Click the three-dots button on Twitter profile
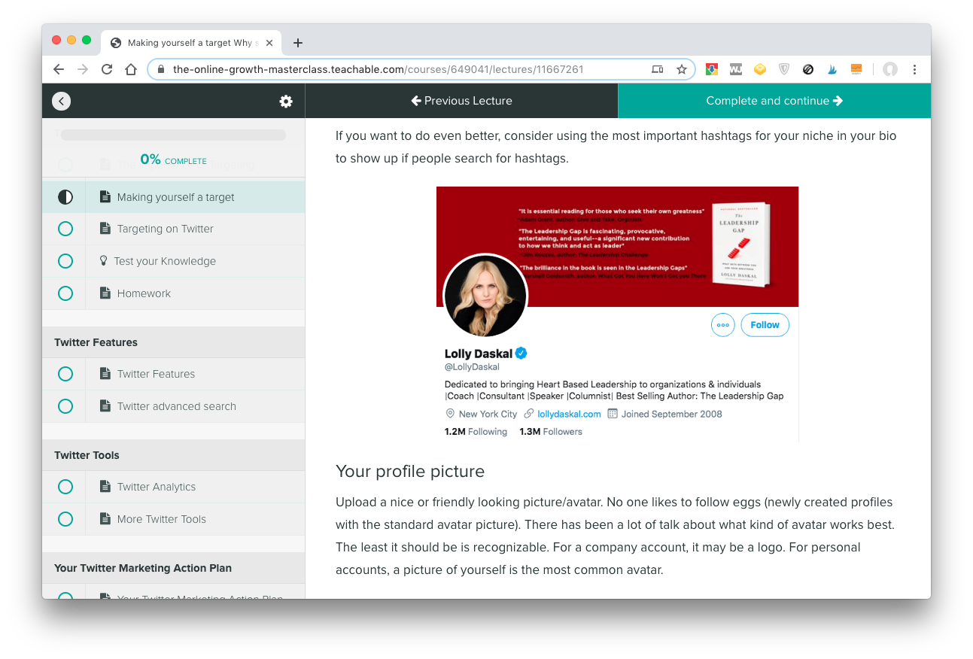This screenshot has height=659, width=973. [723, 325]
